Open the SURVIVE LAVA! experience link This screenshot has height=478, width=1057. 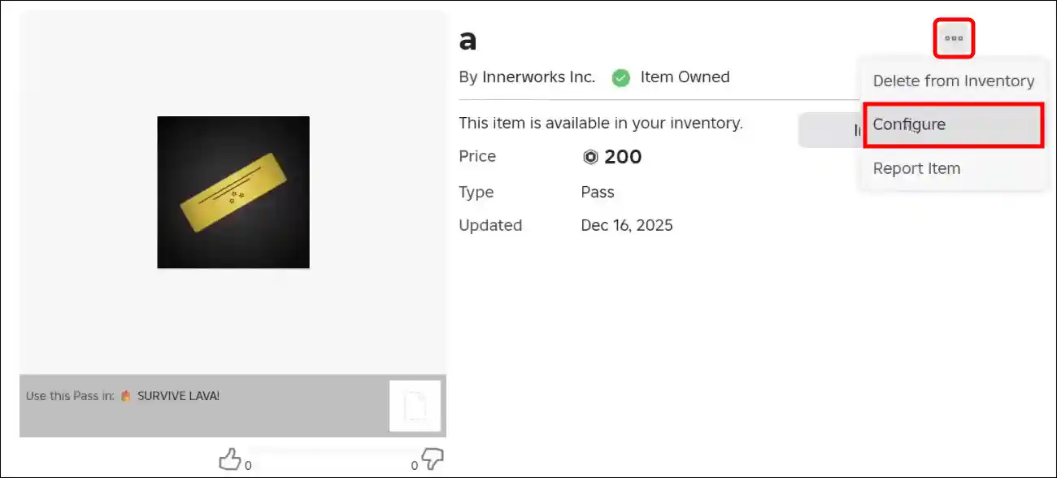[176, 395]
